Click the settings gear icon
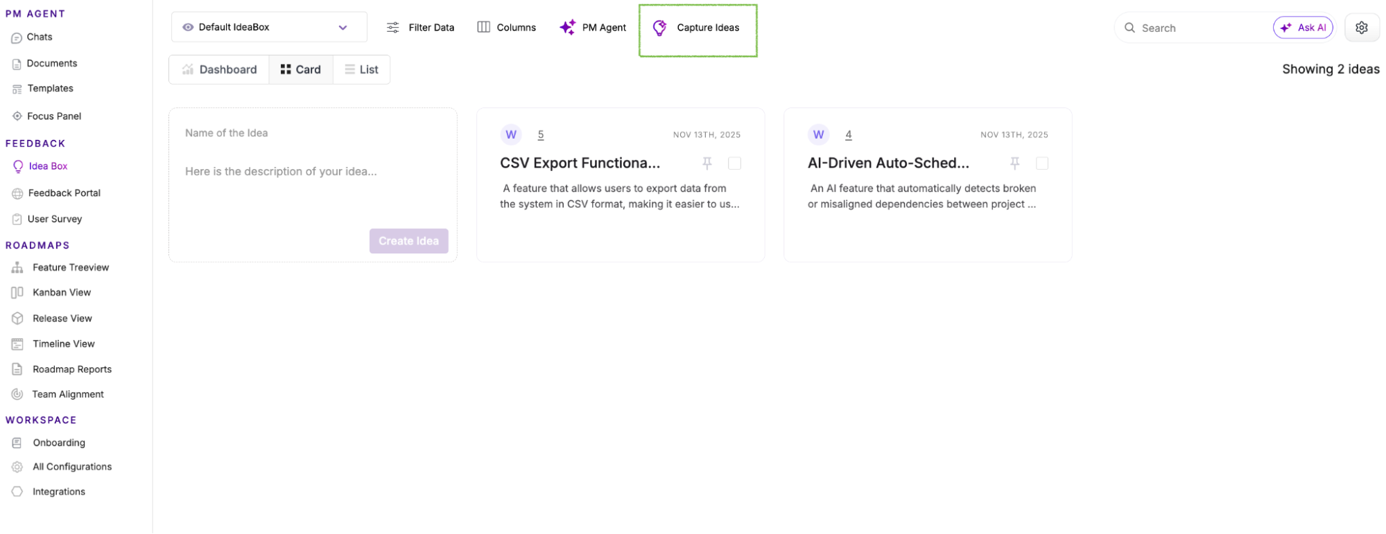This screenshot has height=534, width=1386. [1361, 28]
